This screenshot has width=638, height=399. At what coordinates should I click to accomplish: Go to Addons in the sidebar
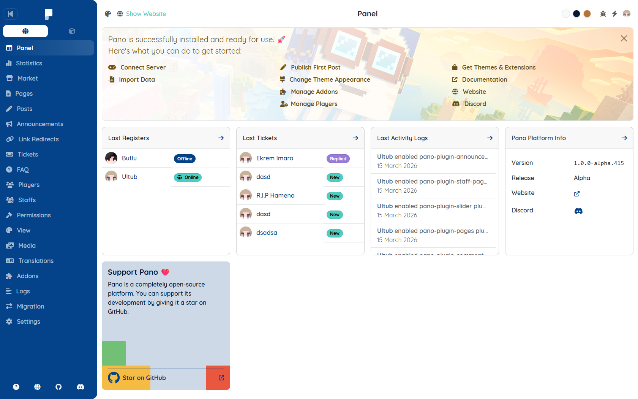point(27,276)
